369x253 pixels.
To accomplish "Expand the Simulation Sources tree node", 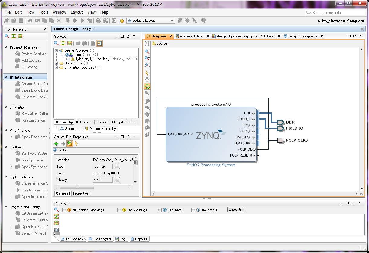I will [57, 67].
